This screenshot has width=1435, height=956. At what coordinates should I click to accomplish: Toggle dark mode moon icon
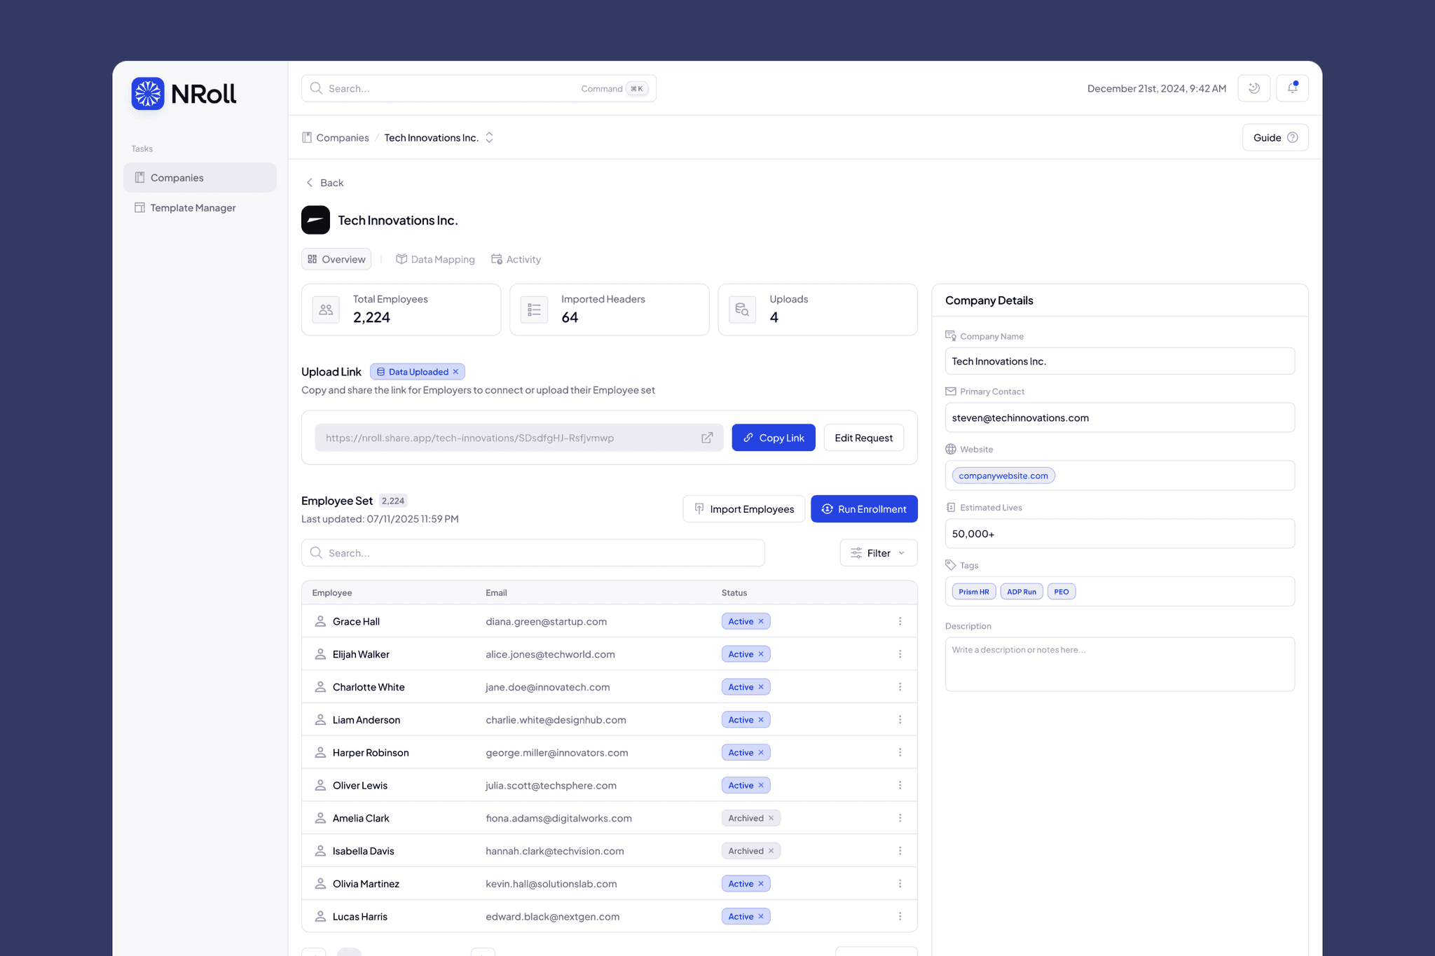[1254, 88]
